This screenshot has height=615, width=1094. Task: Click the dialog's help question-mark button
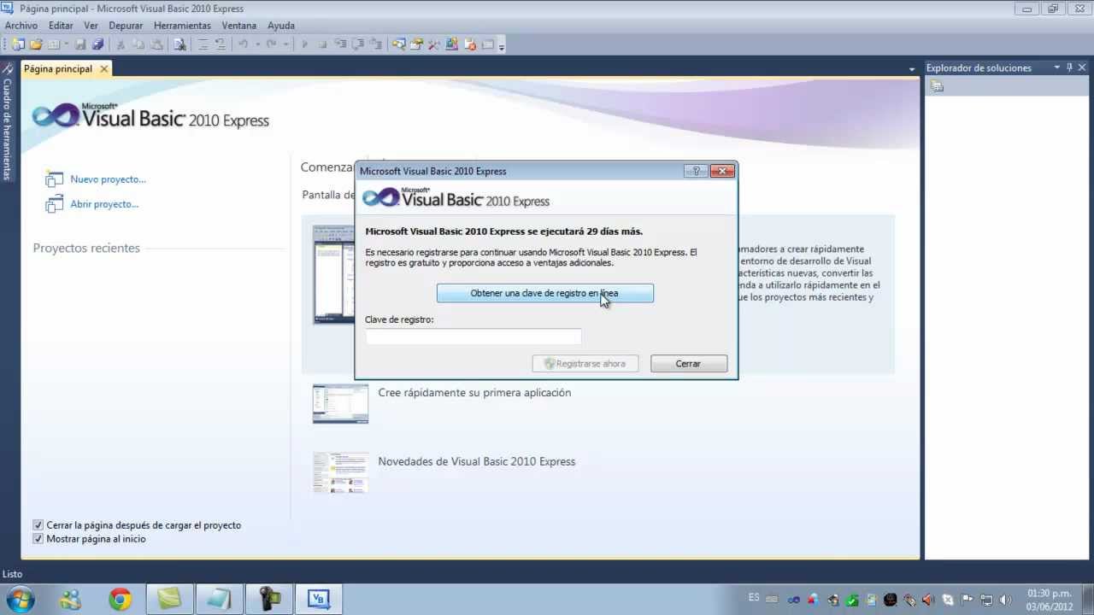[x=696, y=171]
